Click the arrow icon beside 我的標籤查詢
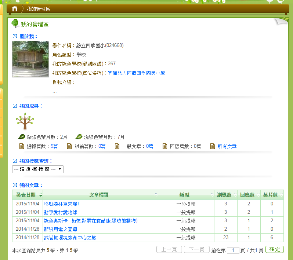 15,161
